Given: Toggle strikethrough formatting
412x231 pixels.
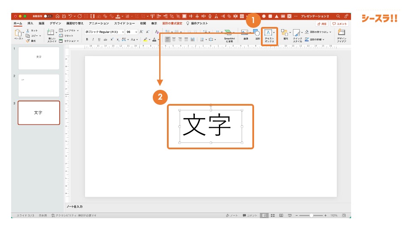Looking at the screenshot, I should coord(105,39).
